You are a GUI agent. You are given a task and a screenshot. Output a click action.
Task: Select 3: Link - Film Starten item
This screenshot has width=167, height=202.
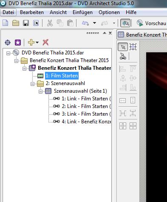(86, 114)
